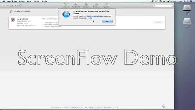Image resolution: width=195 pixels, height=110 pixels.
Task: Click the UPDATE button for Angry Birds
Action: coord(158,22)
